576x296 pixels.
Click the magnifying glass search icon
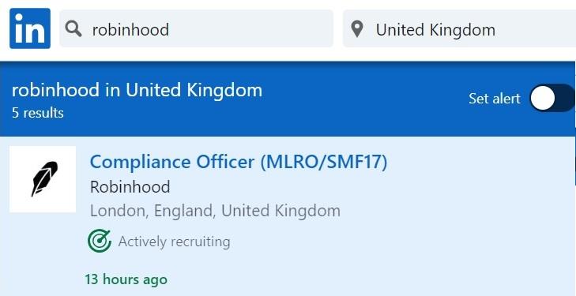[73, 29]
